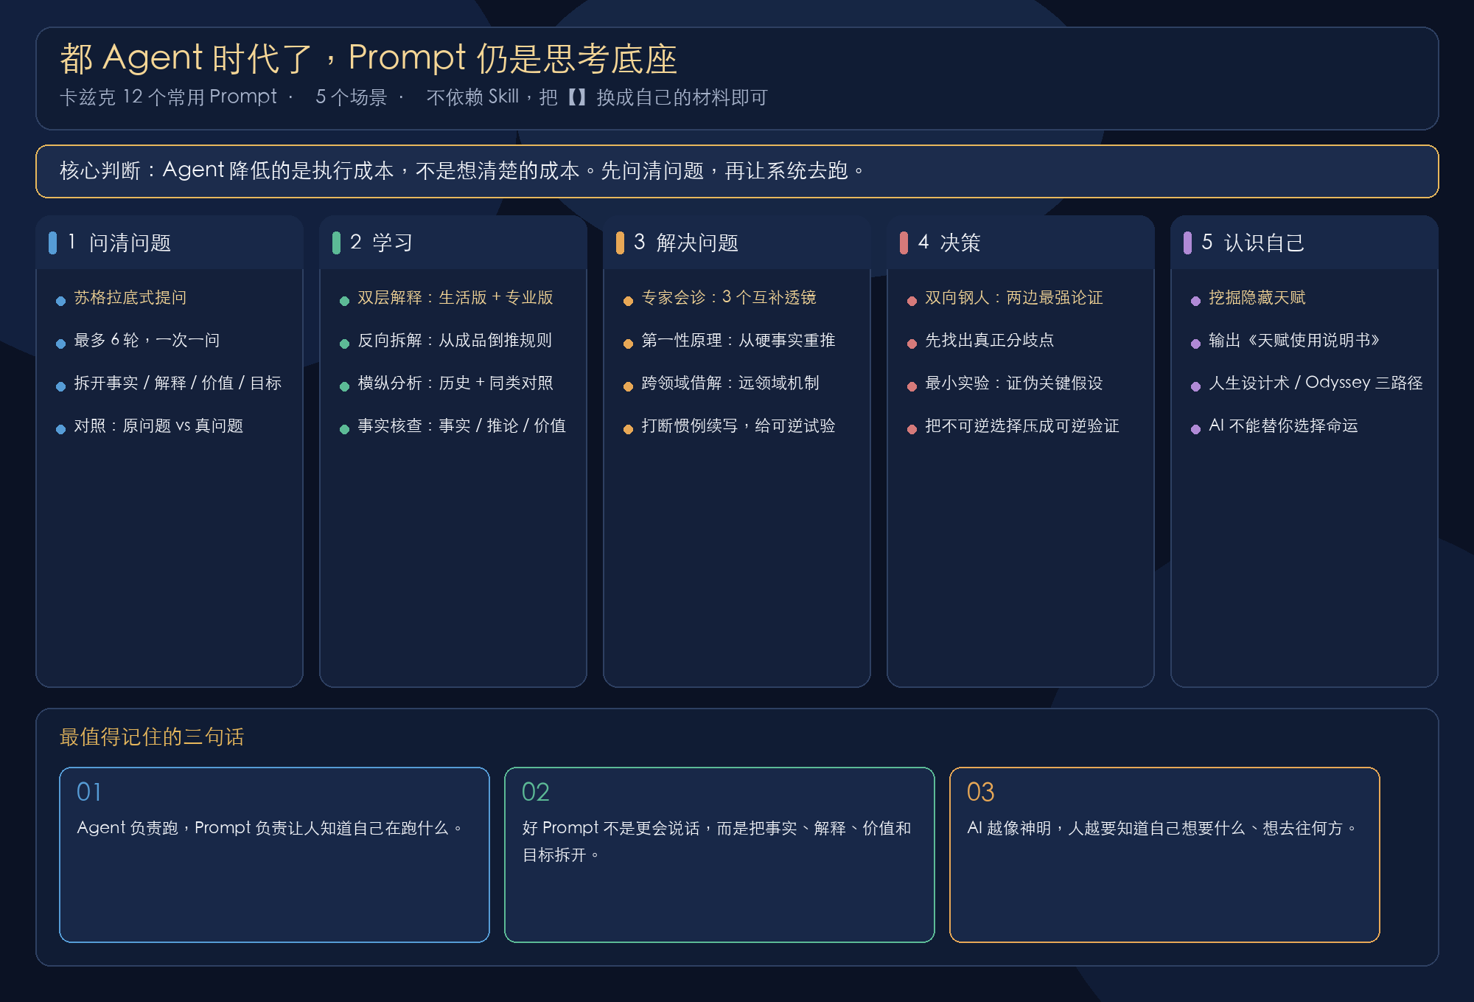1474x1002 pixels.
Task: Select "第一性原理：从硬事实重推"
Action: (x=738, y=341)
